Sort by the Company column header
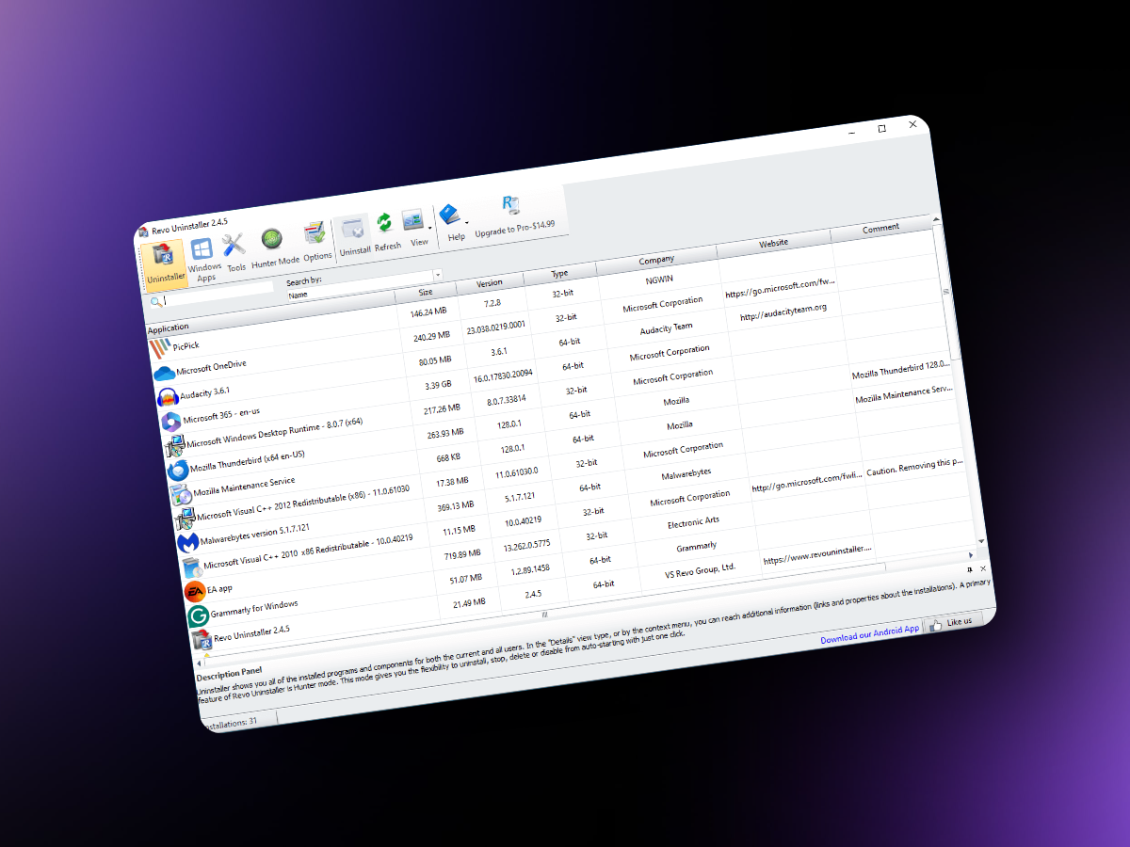This screenshot has width=1130, height=847. (656, 259)
